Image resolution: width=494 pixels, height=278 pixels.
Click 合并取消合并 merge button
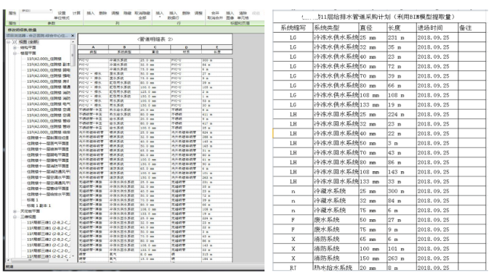[x=215, y=15]
